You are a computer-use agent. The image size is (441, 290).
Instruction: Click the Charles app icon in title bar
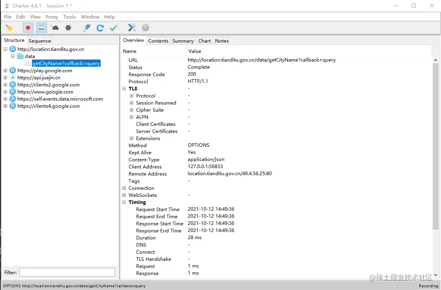coord(7,6)
